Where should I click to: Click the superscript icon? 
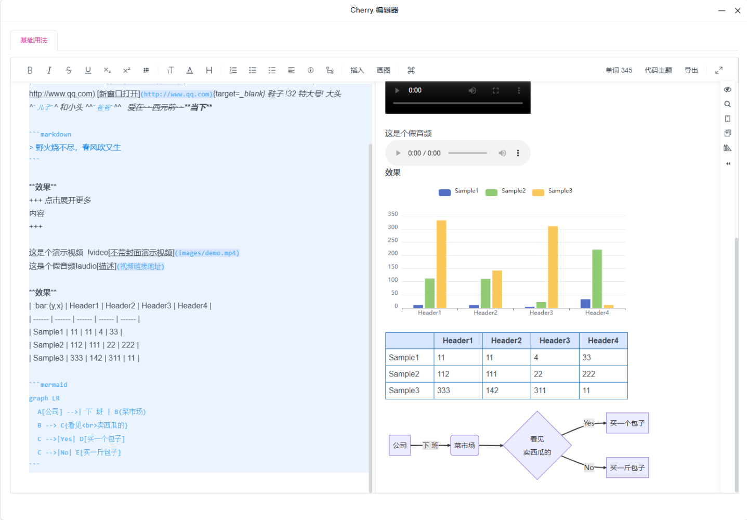pyautogui.click(x=126, y=70)
